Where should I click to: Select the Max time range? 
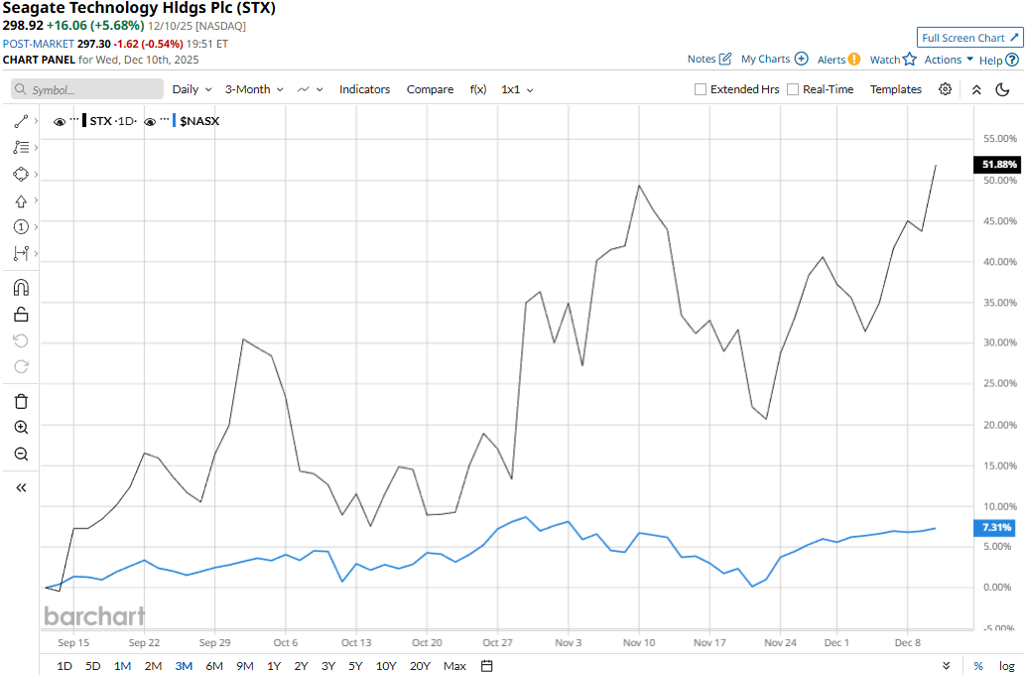tap(454, 666)
